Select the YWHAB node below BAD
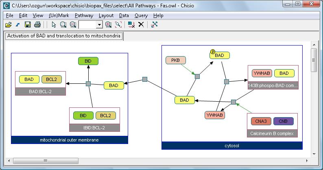 pos(215,115)
